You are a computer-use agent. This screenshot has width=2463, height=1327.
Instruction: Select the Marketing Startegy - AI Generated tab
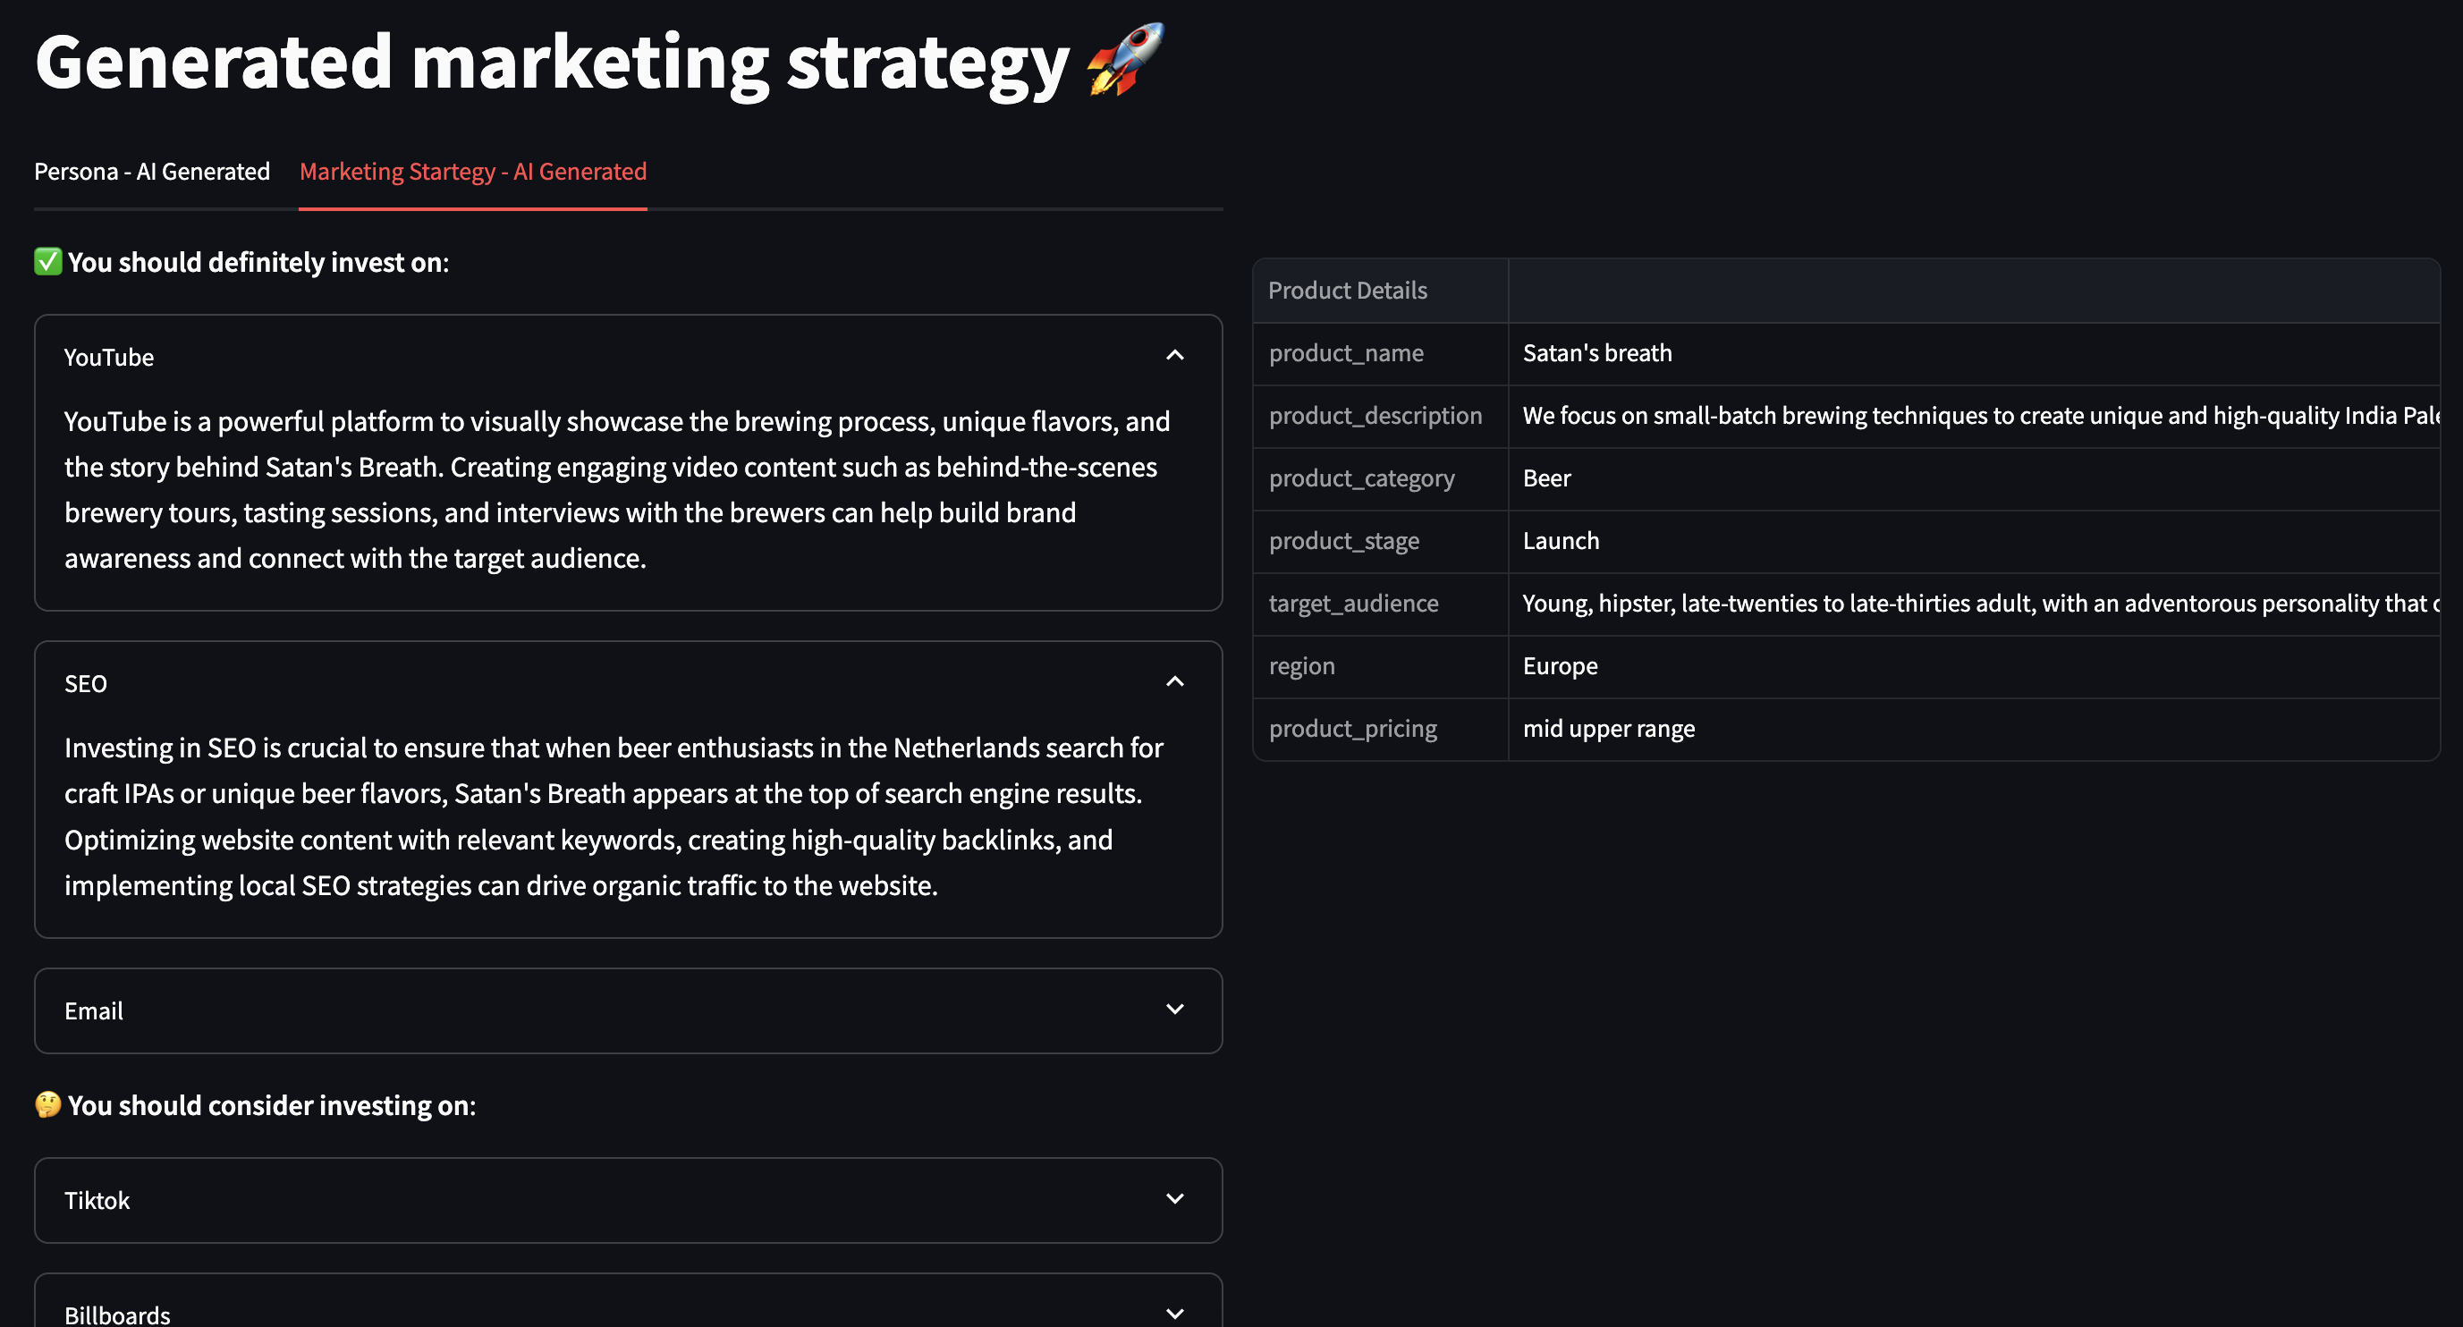click(x=472, y=171)
